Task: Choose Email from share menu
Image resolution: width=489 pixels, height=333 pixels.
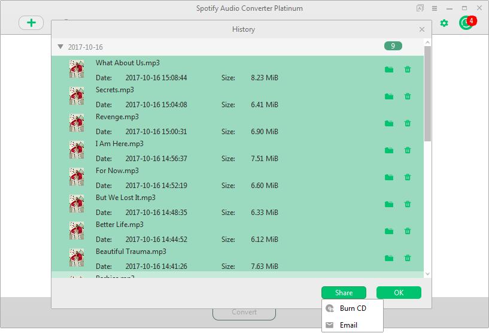Action: 353,325
